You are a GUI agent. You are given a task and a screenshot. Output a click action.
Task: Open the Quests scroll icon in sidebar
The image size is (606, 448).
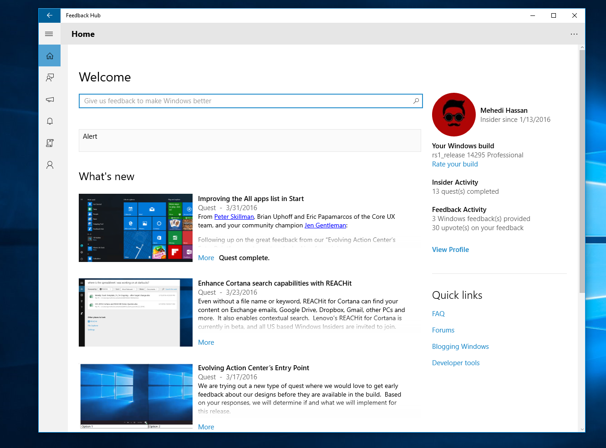click(50, 143)
